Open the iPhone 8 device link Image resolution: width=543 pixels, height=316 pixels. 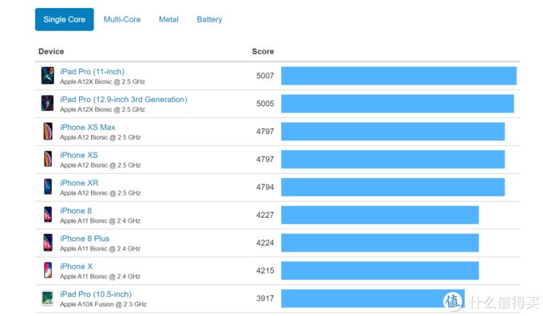tap(76, 211)
